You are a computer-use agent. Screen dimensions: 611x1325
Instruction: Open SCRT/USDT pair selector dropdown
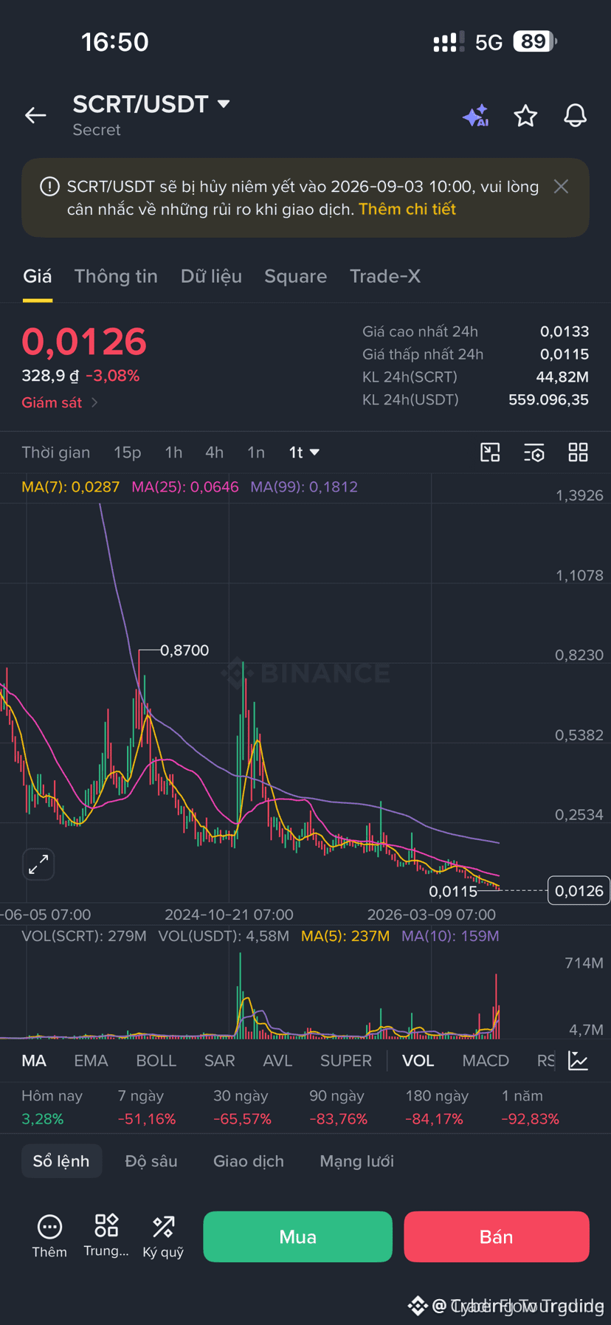click(x=151, y=104)
